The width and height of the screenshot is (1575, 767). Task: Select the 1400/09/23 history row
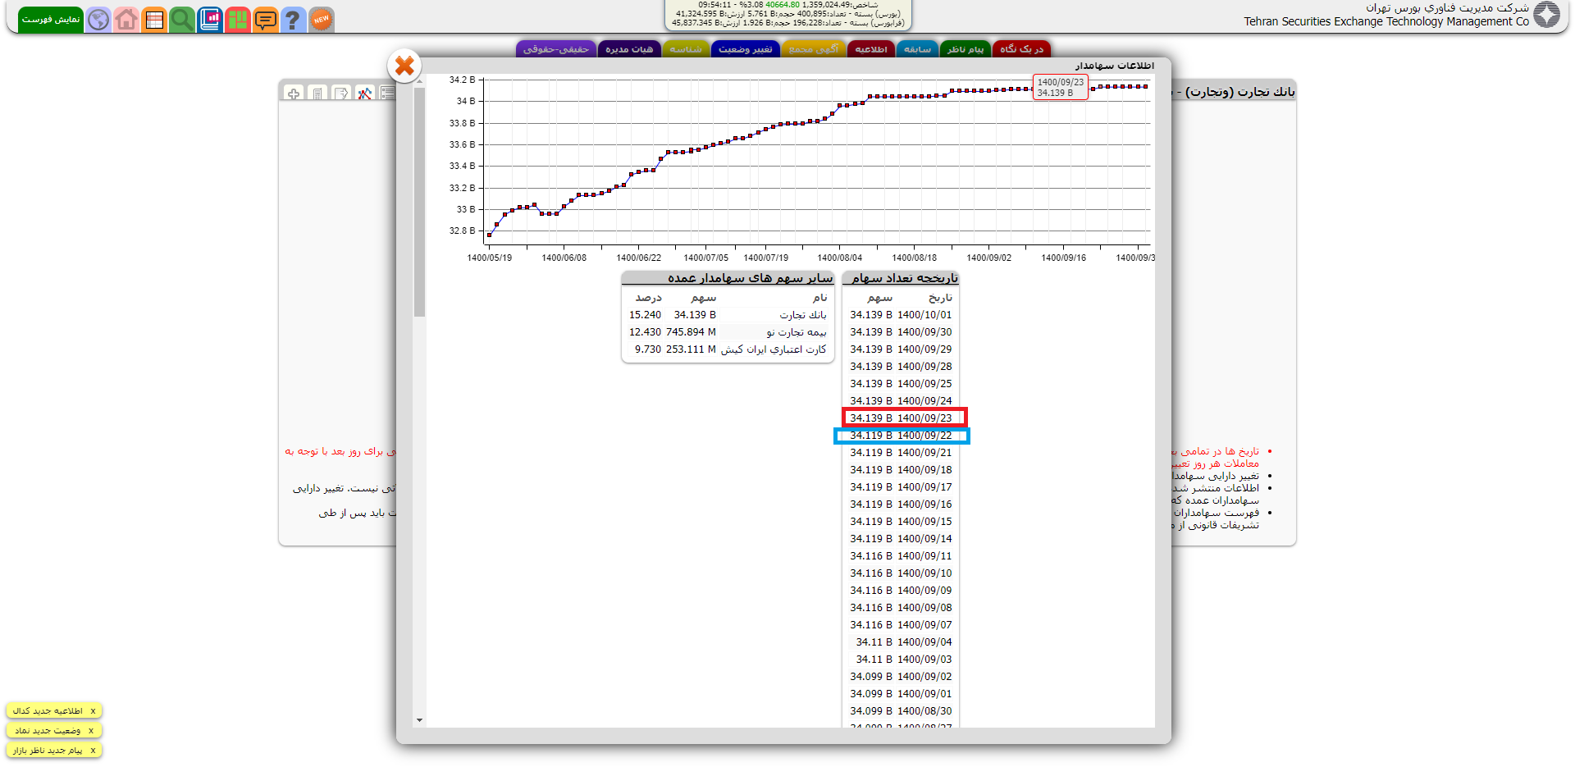click(x=901, y=418)
